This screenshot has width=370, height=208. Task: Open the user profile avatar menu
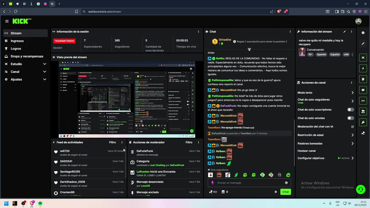point(358,21)
